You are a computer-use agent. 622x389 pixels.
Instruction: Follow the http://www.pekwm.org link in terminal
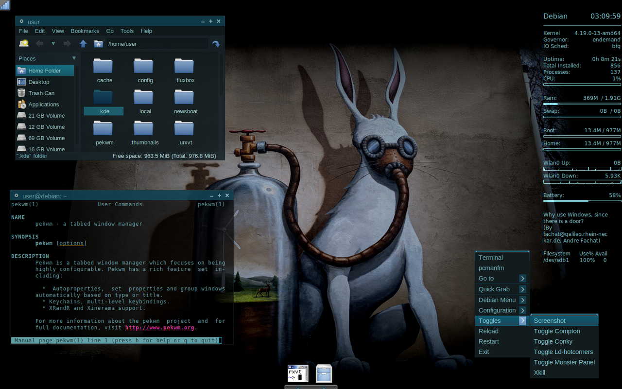pyautogui.click(x=159, y=327)
